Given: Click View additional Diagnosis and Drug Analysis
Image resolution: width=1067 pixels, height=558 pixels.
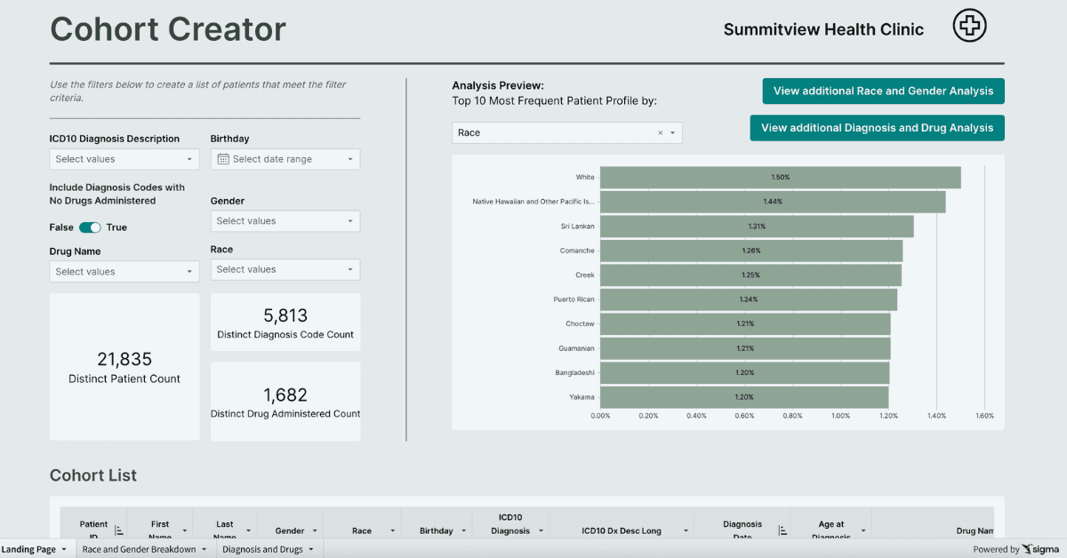Looking at the screenshot, I should 878,128.
